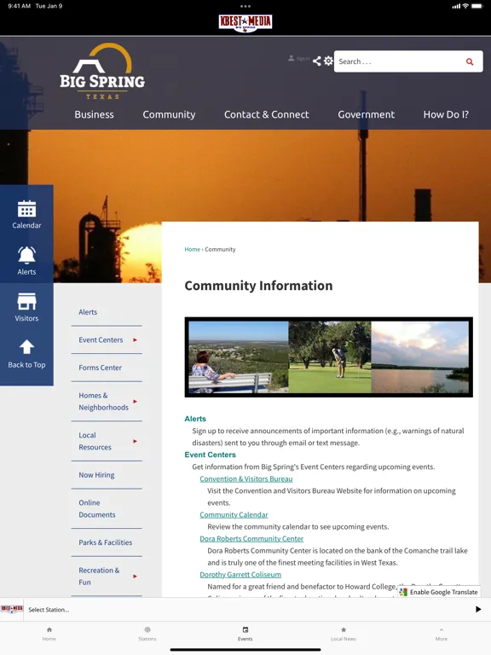
Task: Open the Big Spring Texas home logo
Action: [x=102, y=72]
